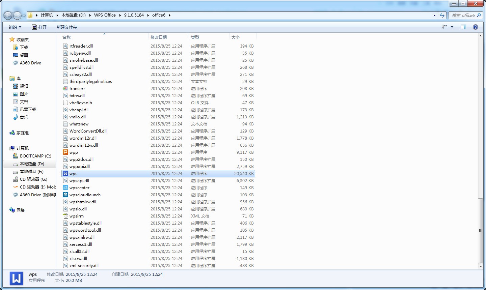
Task: Click the change view icon
Action: pyautogui.click(x=445, y=27)
